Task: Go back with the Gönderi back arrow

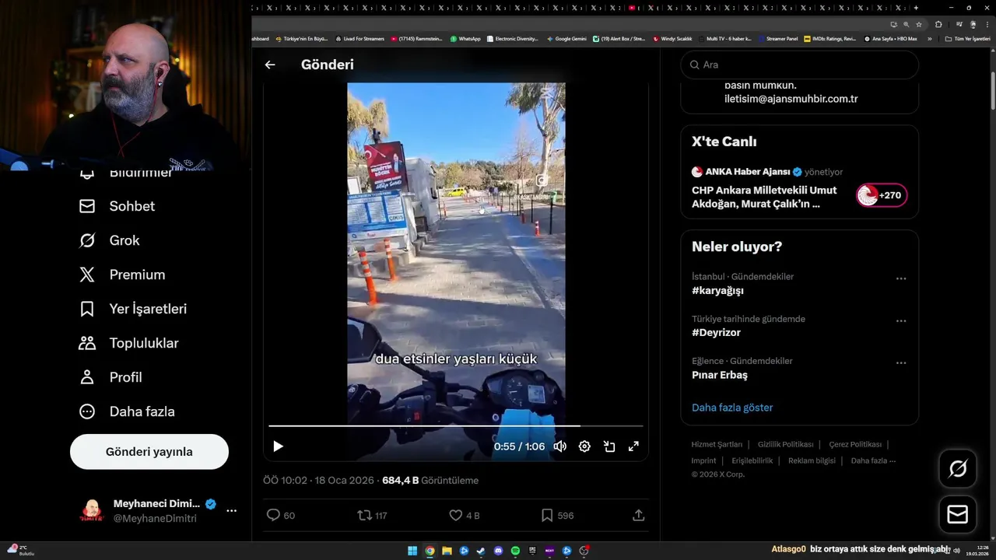Action: pyautogui.click(x=270, y=65)
